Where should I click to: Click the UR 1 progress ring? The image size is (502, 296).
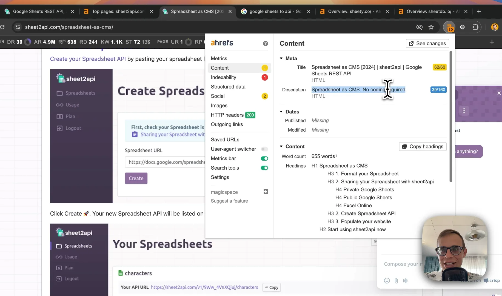pos(188,42)
